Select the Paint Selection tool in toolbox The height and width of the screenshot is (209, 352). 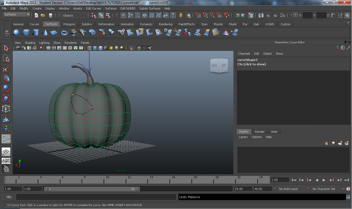pyautogui.click(x=6, y=68)
